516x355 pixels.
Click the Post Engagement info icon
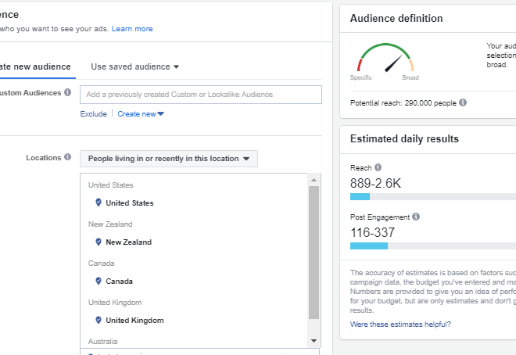(416, 217)
